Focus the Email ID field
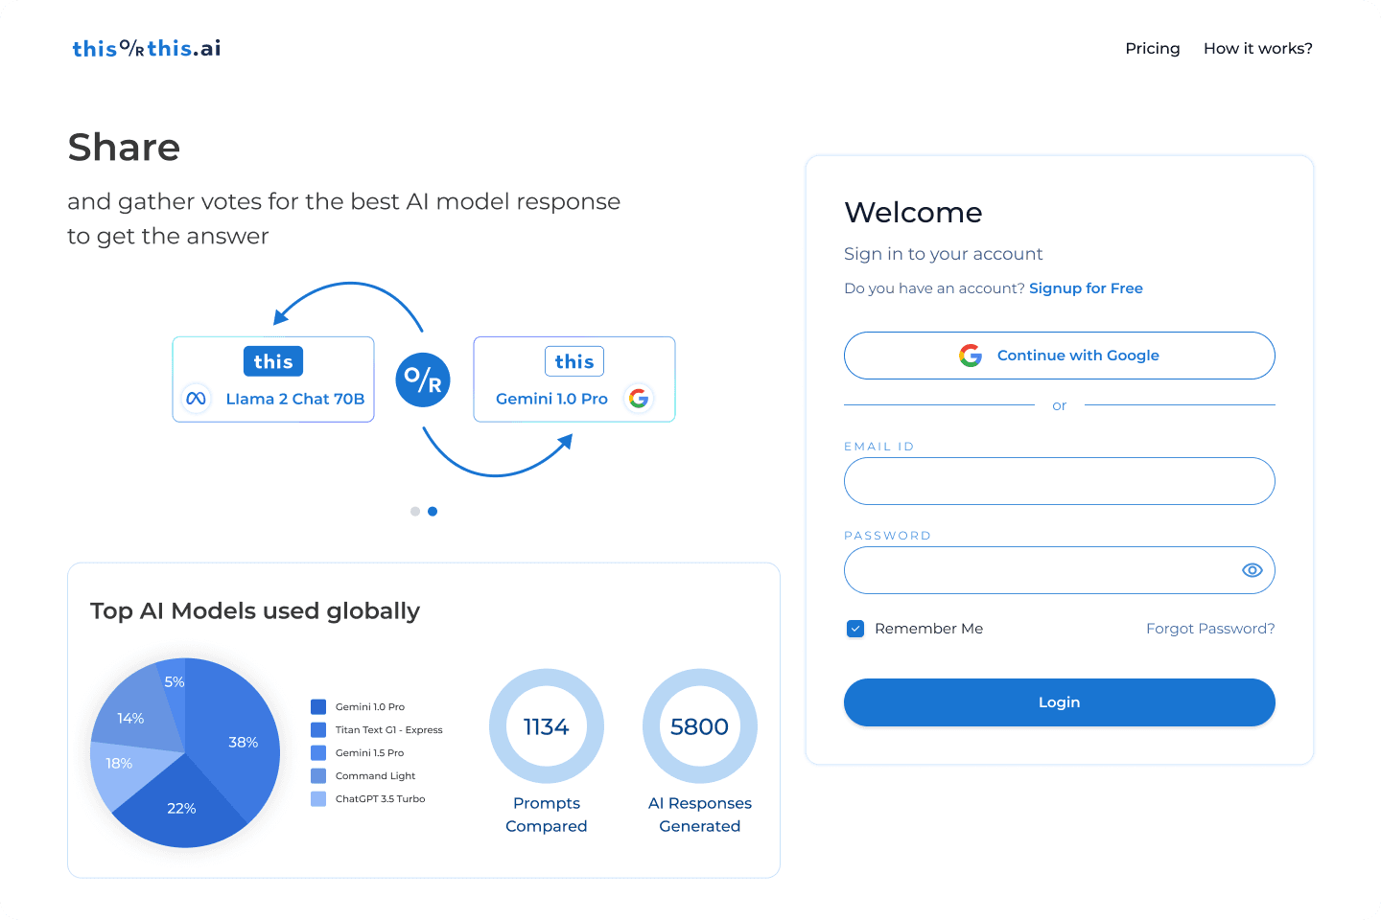 pyautogui.click(x=1060, y=481)
